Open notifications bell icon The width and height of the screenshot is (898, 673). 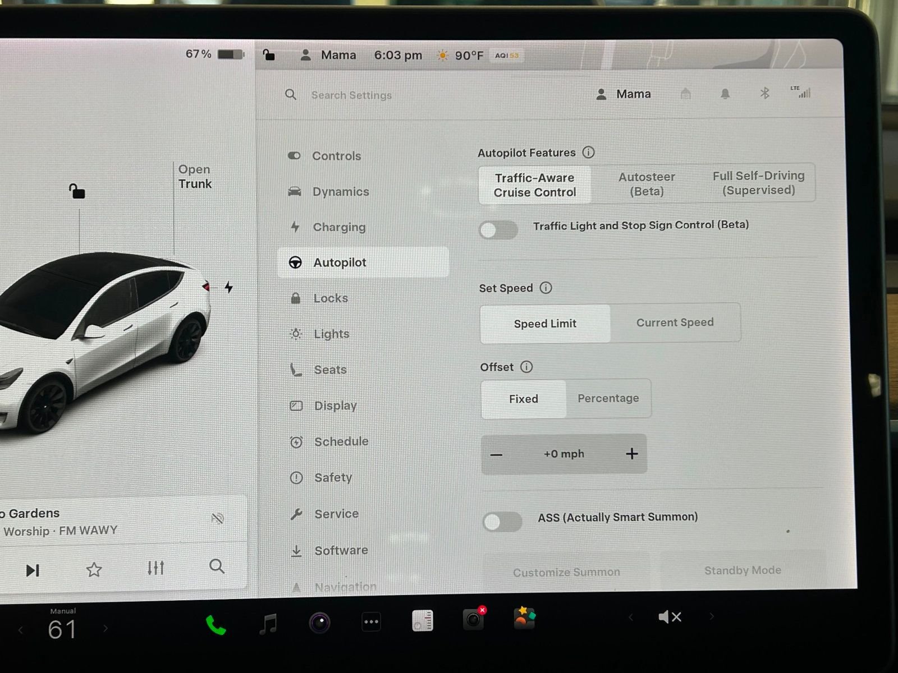point(725,94)
